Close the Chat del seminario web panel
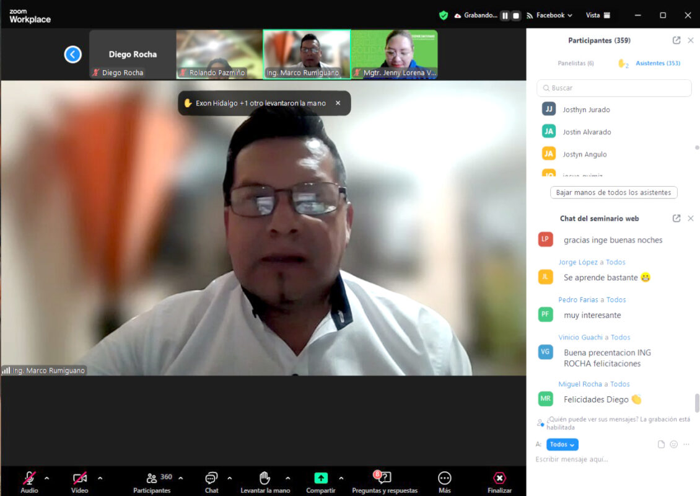Screen dimensions: 700x496 point(691,218)
